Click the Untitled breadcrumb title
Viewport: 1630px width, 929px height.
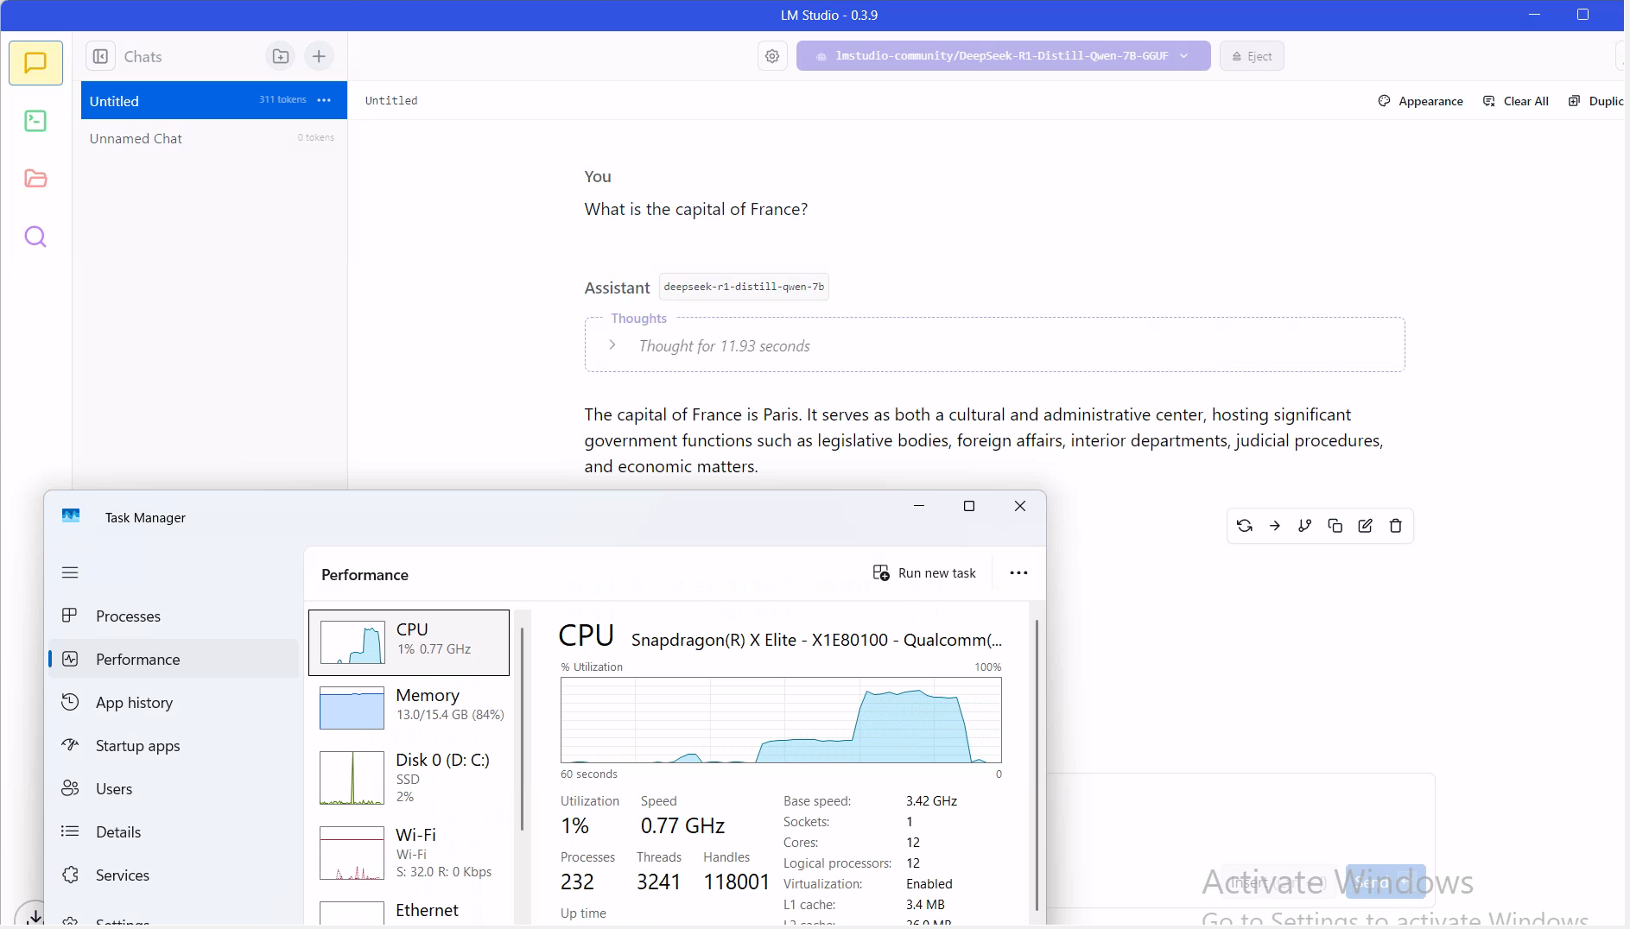click(391, 101)
